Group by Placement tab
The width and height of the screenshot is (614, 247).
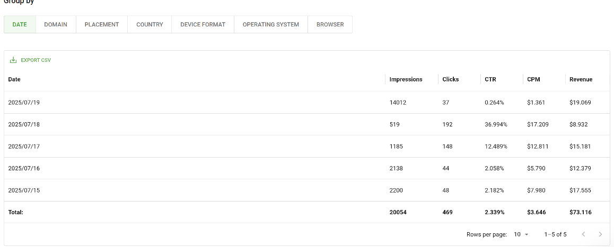point(102,24)
